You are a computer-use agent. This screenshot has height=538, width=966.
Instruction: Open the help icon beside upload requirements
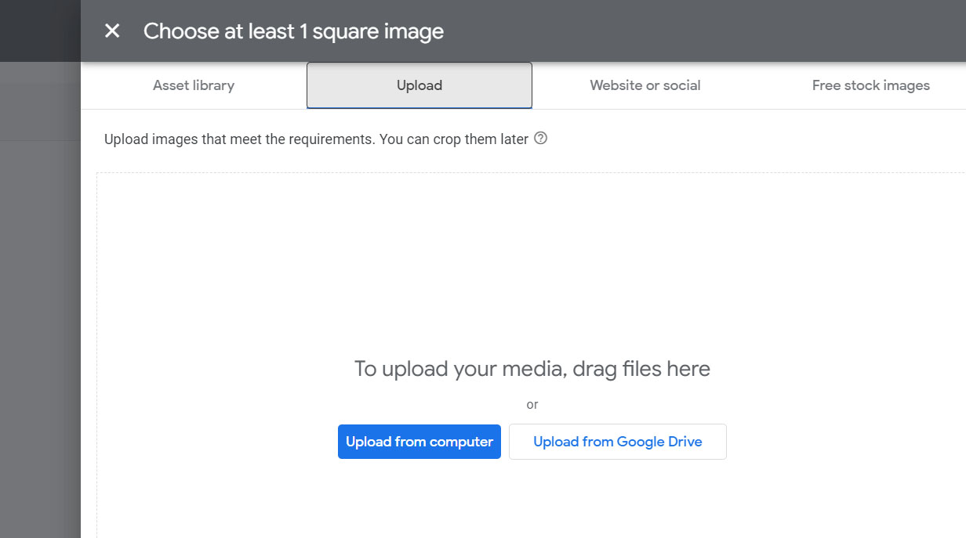(540, 139)
